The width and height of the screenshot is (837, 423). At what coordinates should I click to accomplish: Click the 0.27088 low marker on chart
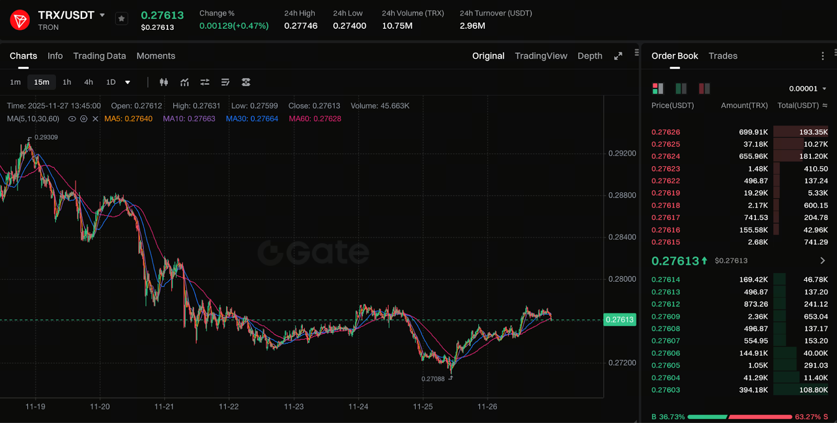pos(433,379)
